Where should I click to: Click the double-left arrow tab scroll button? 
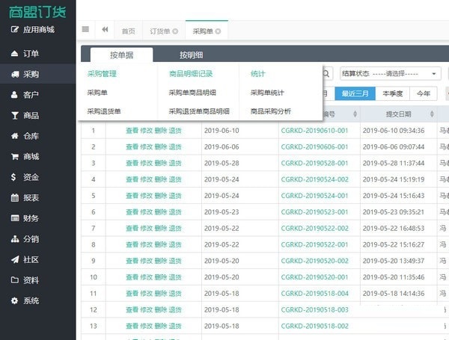[x=105, y=30]
